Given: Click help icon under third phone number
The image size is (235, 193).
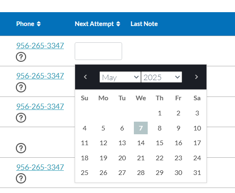Looking at the screenshot, I should [21, 117].
